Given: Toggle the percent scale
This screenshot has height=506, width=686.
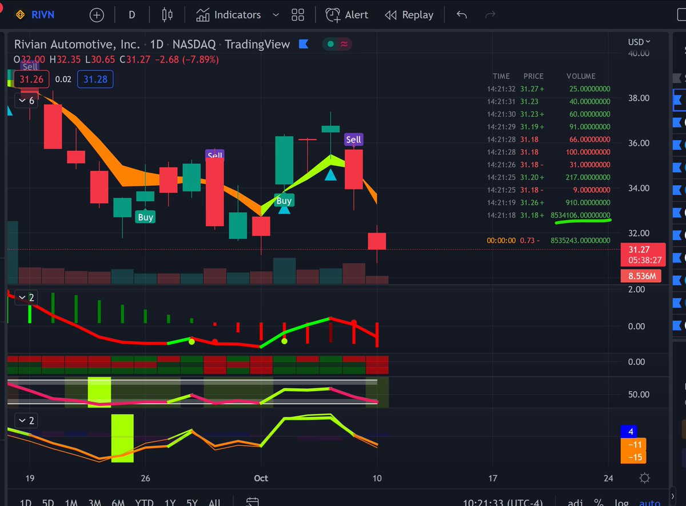Looking at the screenshot, I should coord(599,502).
